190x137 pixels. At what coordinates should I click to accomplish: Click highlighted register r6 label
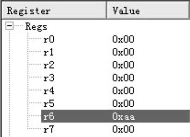click(x=49, y=116)
